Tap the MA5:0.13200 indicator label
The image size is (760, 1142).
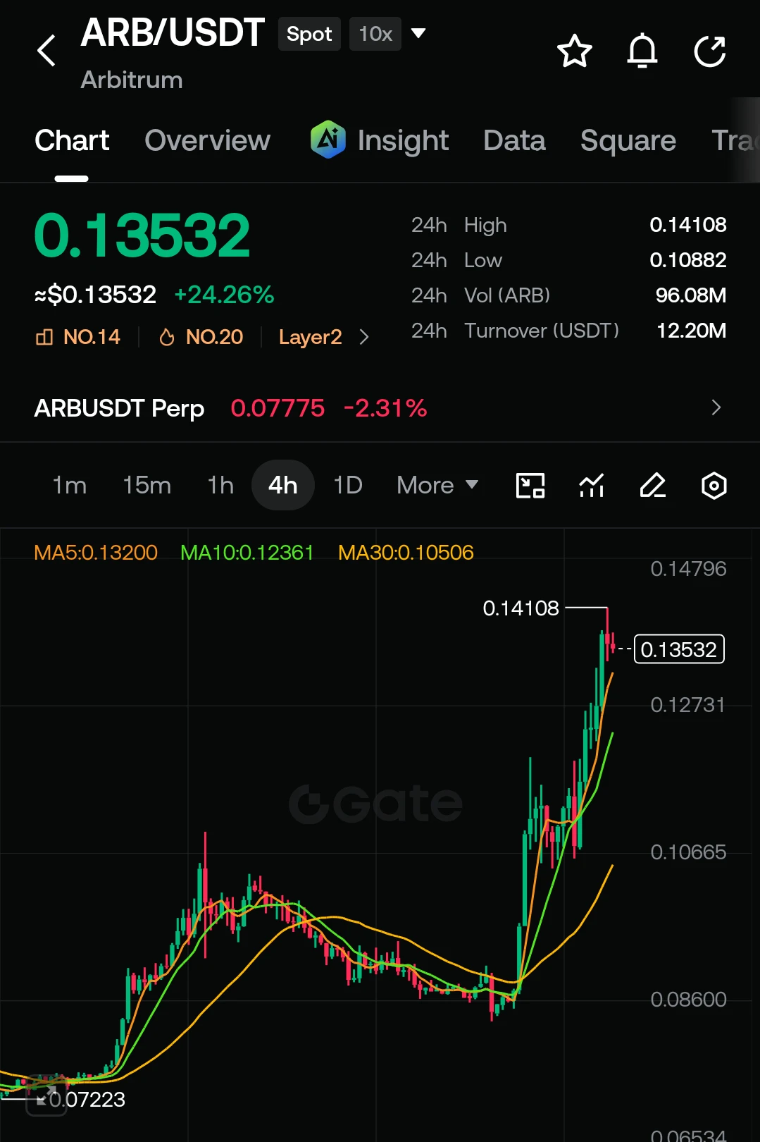click(x=96, y=552)
